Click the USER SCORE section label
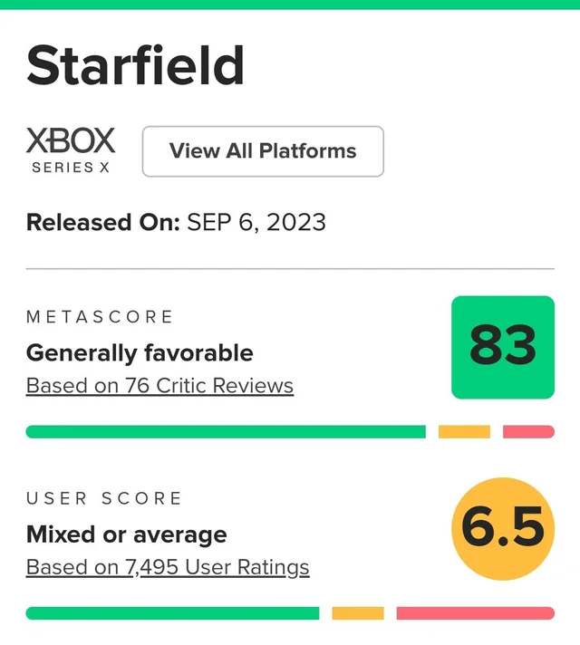This screenshot has height=645, width=580. (104, 498)
